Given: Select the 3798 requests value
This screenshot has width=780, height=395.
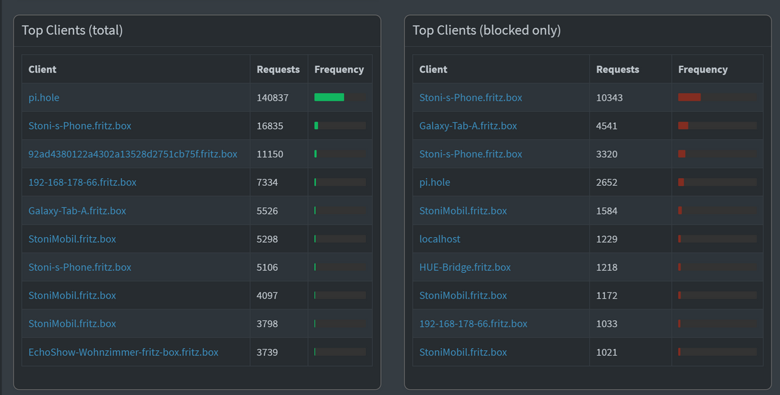Looking at the screenshot, I should pyautogui.click(x=267, y=324).
